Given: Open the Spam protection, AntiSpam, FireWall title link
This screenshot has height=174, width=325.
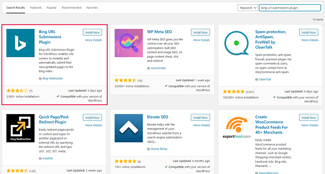Looking at the screenshot, I should 271,40.
